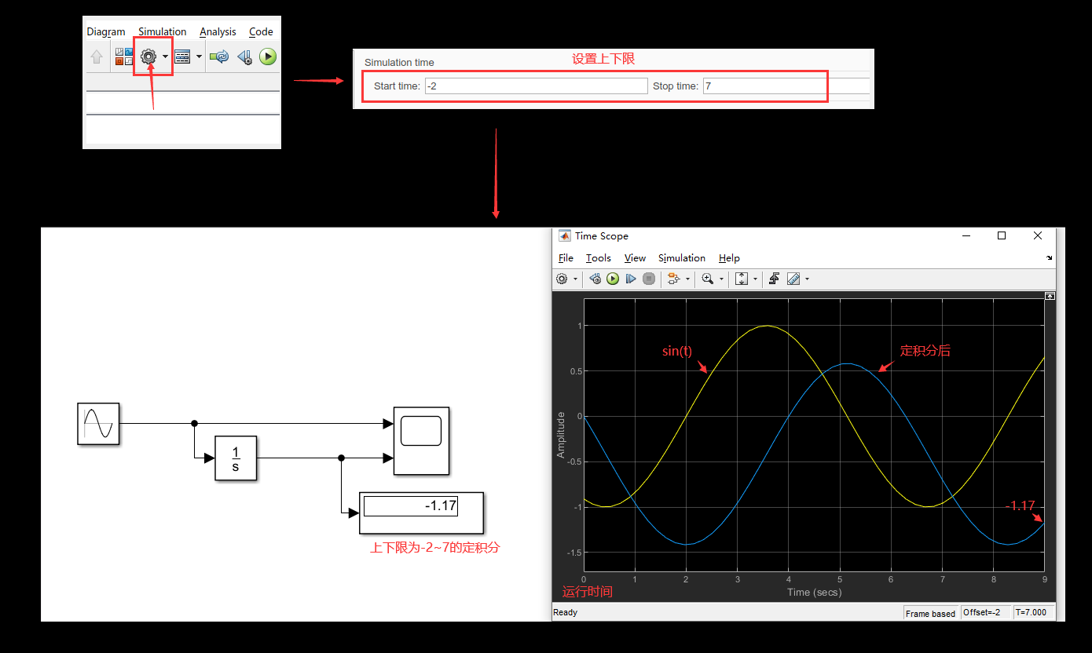Open the Code menu
Image resolution: width=1092 pixels, height=653 pixels.
tap(261, 31)
